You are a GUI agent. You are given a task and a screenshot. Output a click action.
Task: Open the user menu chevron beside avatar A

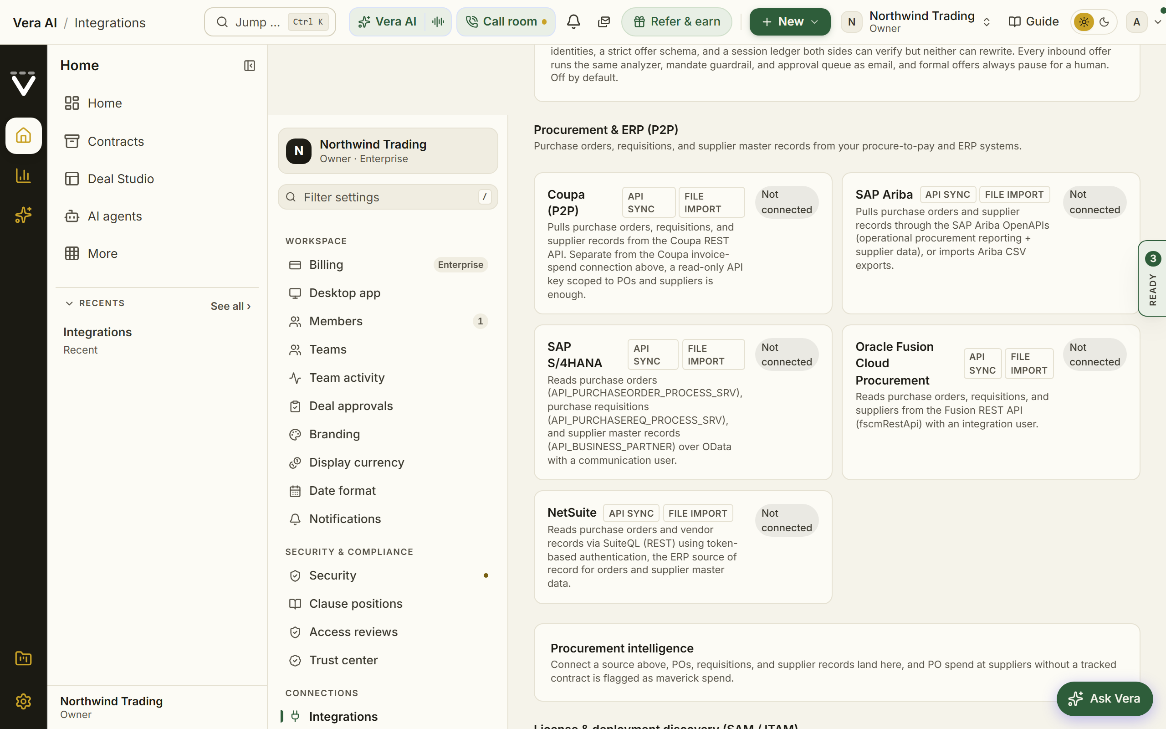pyautogui.click(x=1157, y=22)
